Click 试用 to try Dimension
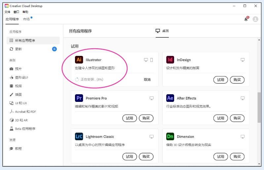The height and width of the screenshot is (170, 264). (221, 156)
